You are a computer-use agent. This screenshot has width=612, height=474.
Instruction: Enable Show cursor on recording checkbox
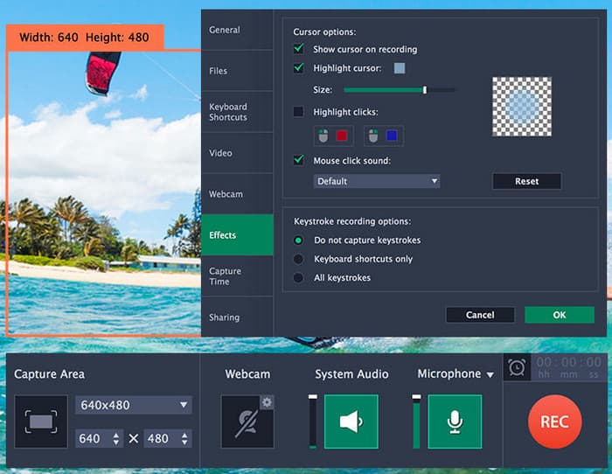coord(299,49)
